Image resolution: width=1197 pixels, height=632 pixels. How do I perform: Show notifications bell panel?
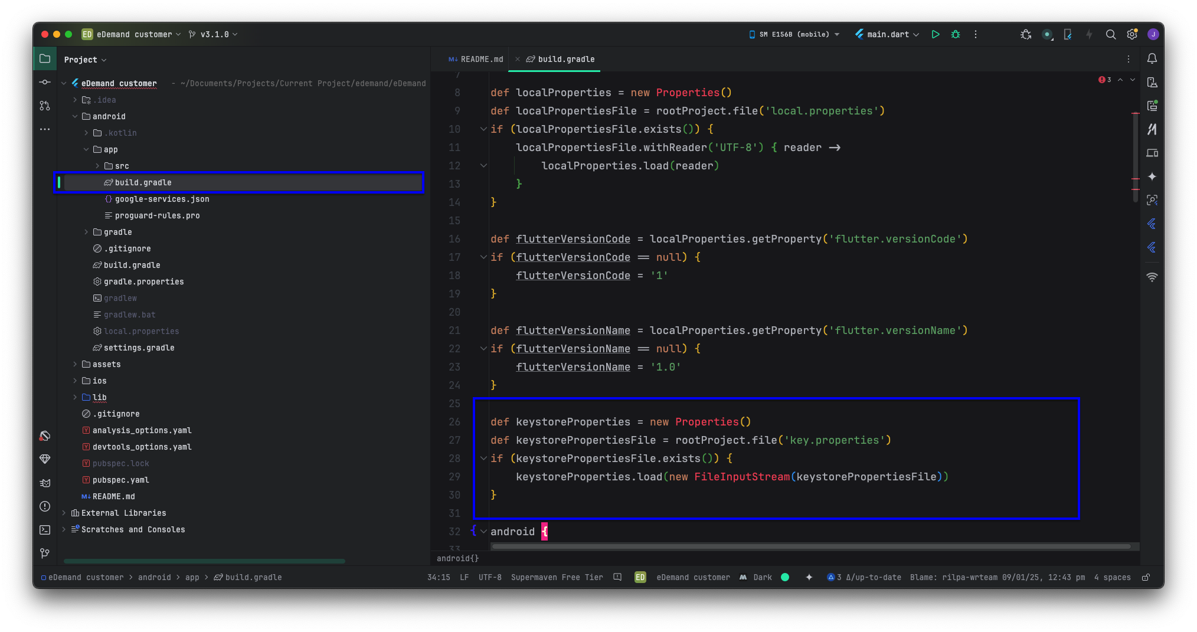1152,58
